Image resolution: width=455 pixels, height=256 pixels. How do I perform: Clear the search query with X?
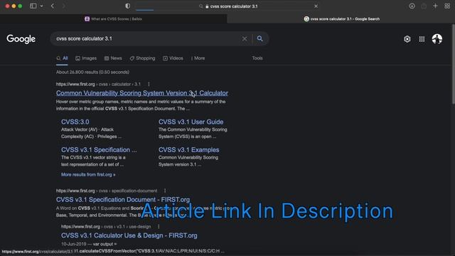pos(245,38)
